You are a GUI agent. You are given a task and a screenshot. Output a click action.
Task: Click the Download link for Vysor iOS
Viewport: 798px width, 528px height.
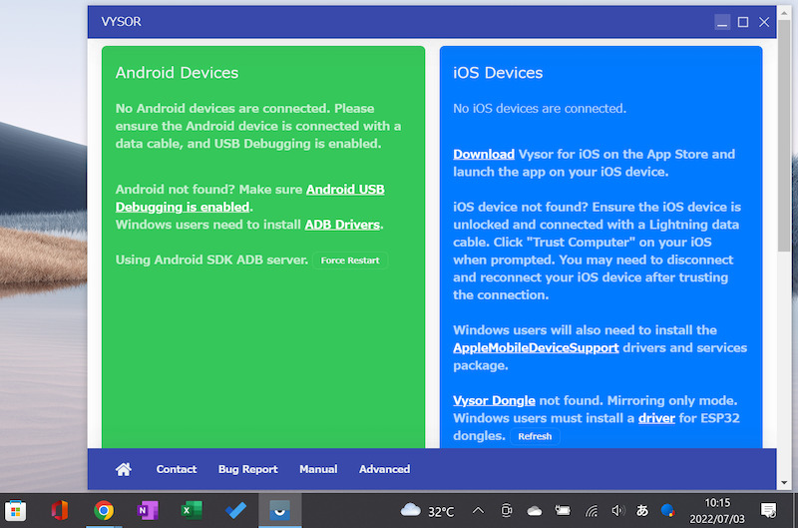(x=484, y=154)
